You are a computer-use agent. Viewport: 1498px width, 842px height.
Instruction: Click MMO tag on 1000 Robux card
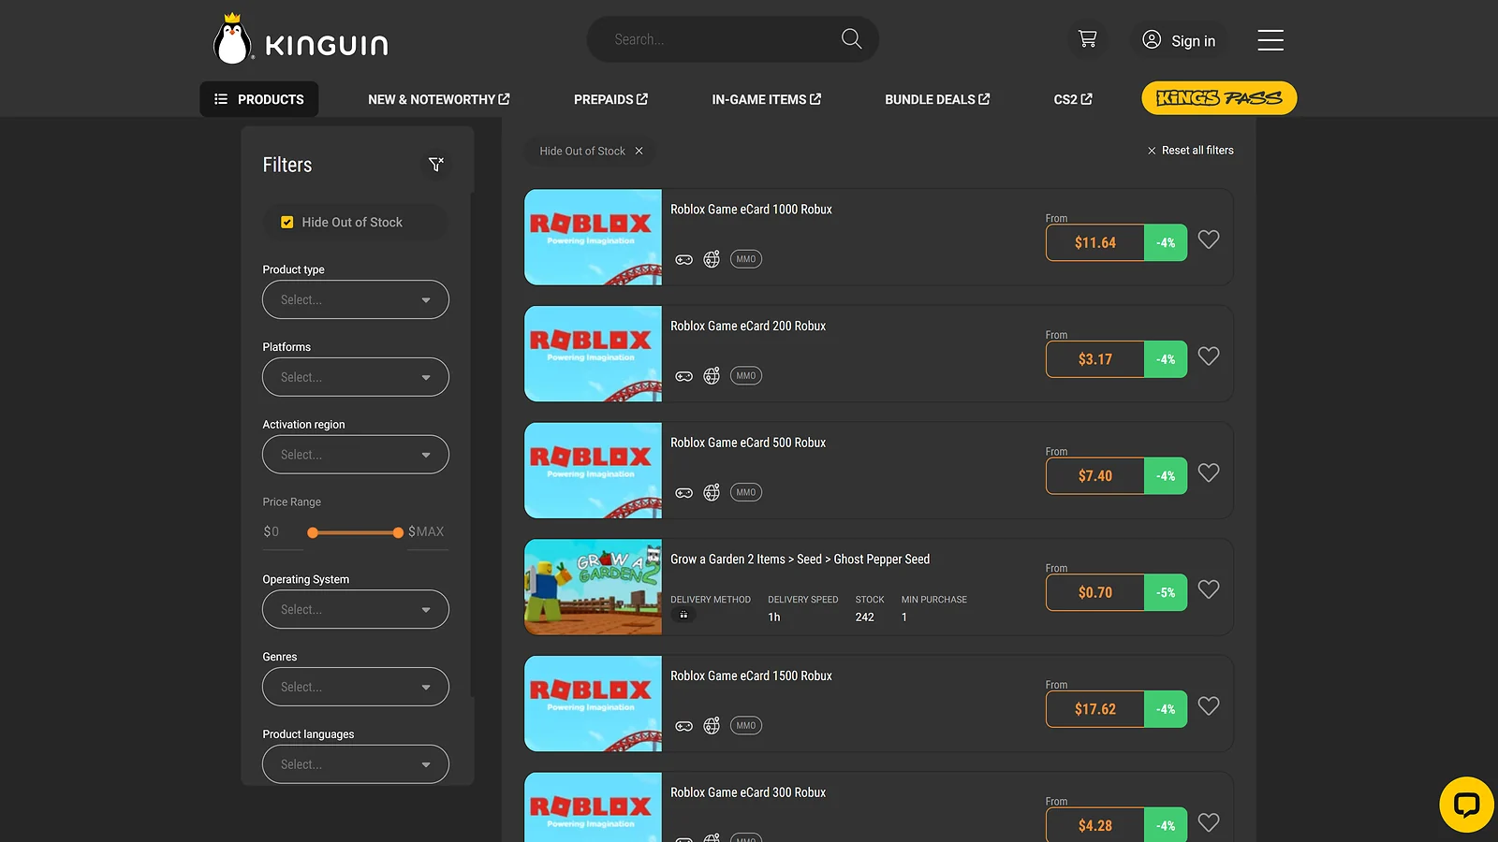pyautogui.click(x=746, y=259)
